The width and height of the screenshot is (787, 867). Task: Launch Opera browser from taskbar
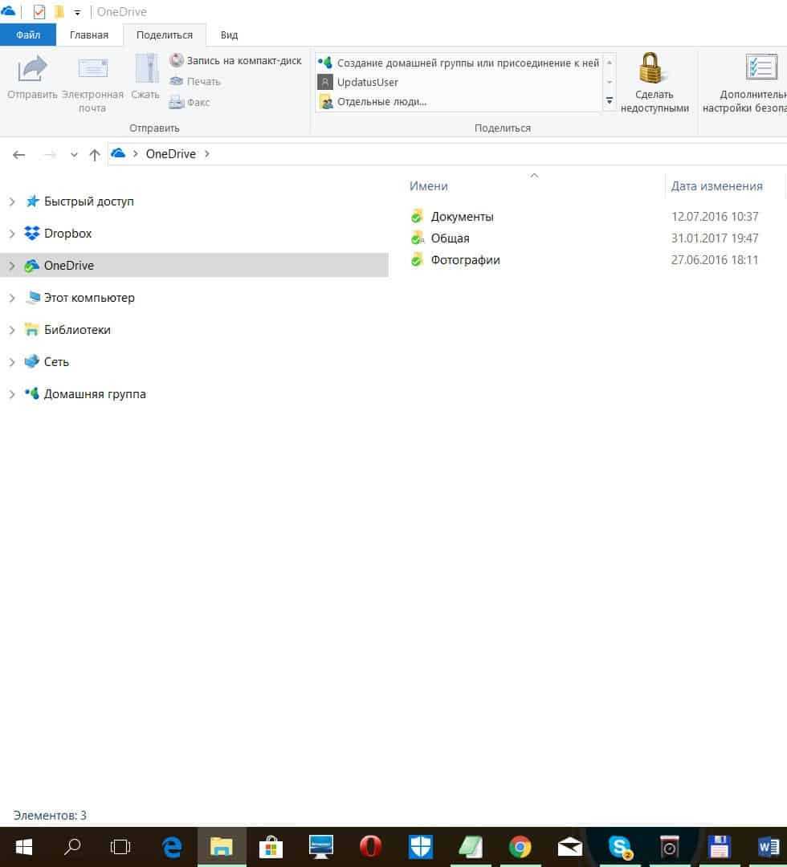coord(370,847)
